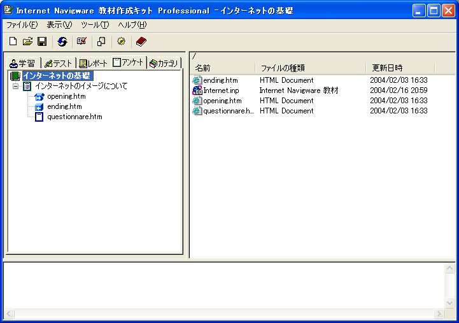This screenshot has height=323, width=459.
Task: Switch to the テスト tab
Action: [59, 63]
